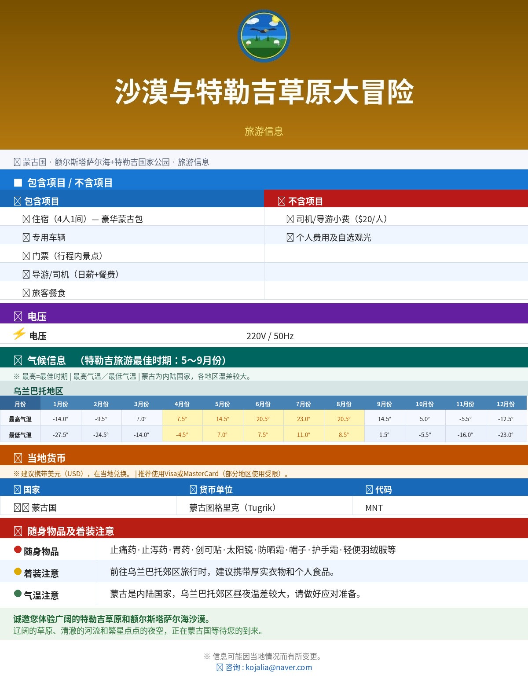
Task: Click the green dot beside 气温注意
Action: (x=18, y=593)
